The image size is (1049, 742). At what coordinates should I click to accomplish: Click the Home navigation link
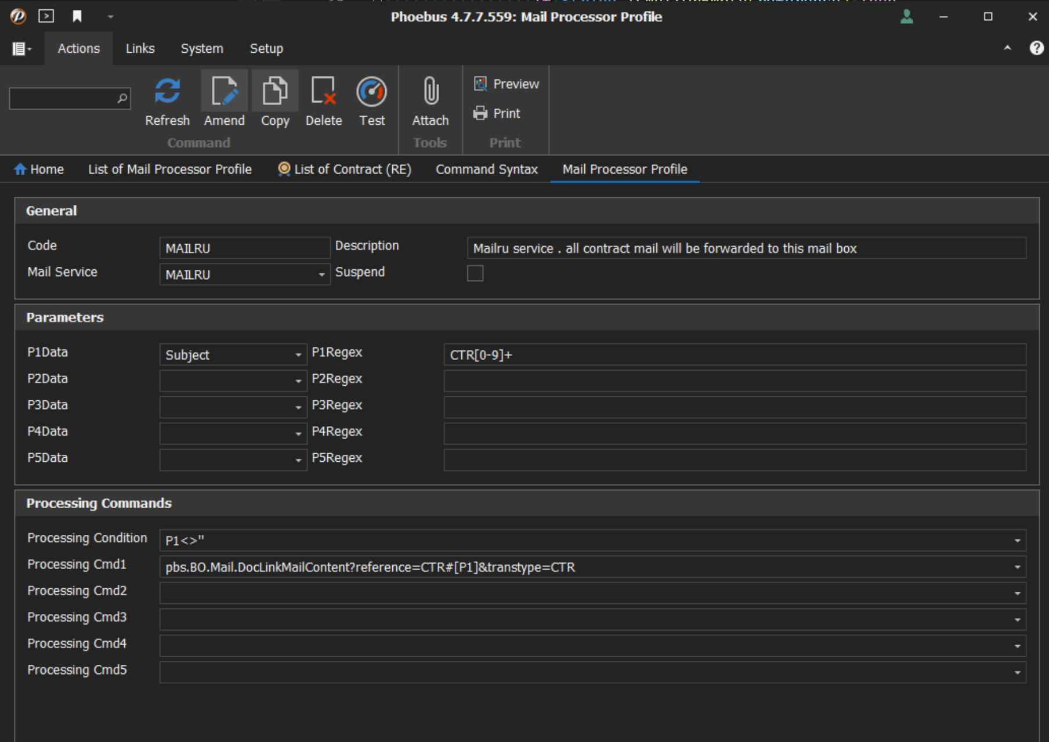38,169
